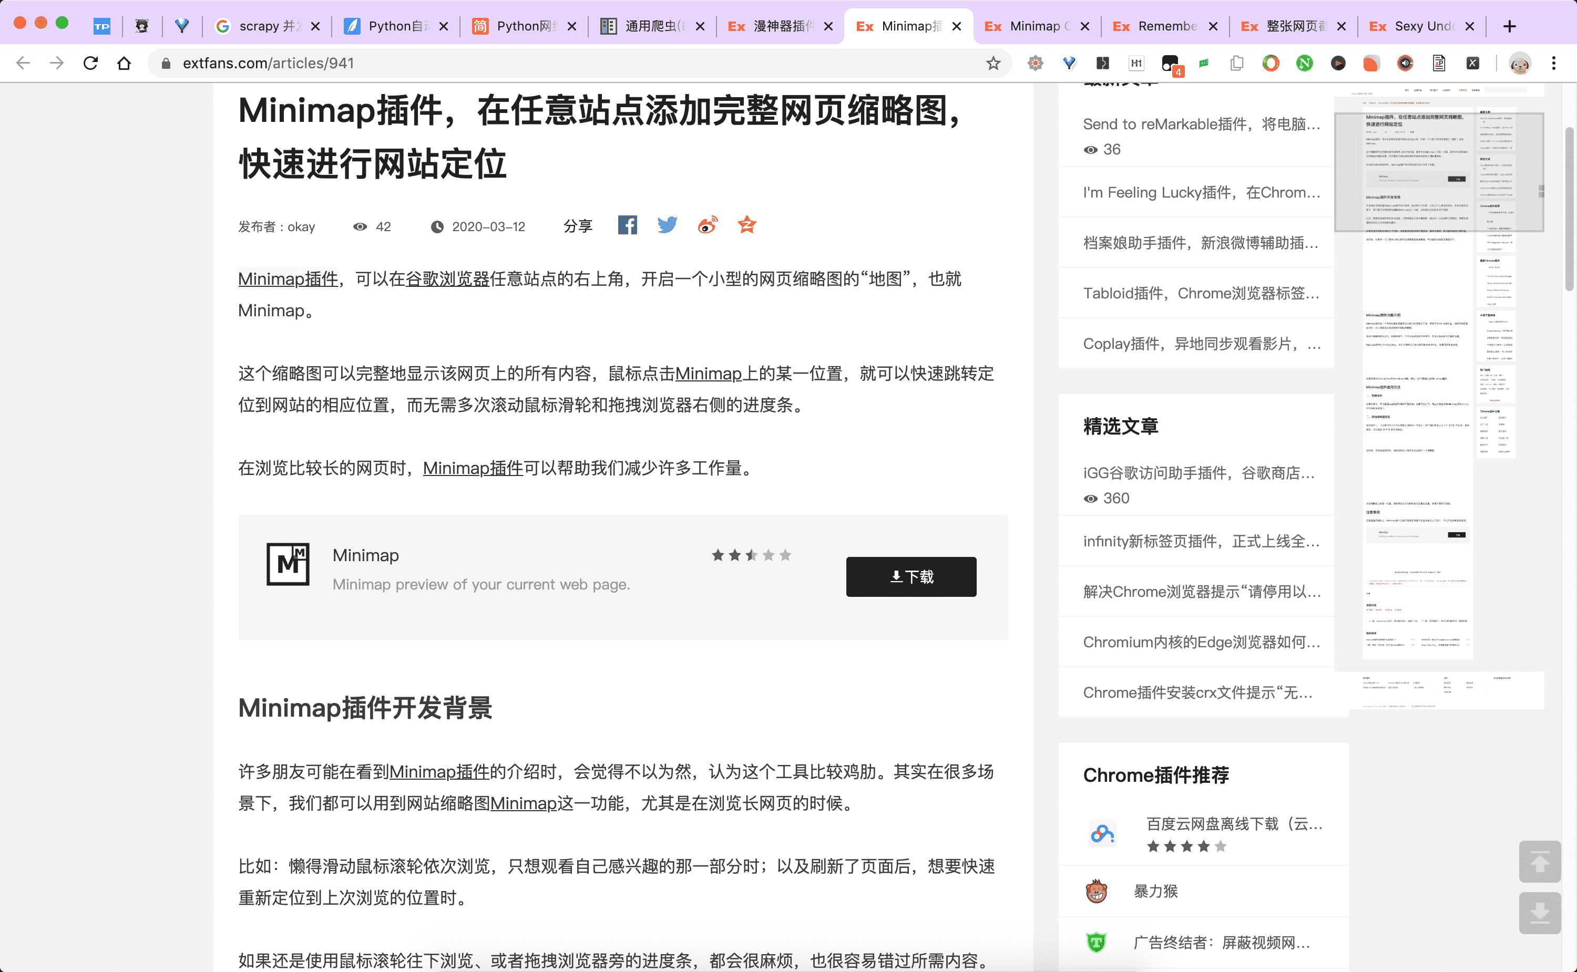1577x972 pixels.
Task: Open Chrome three-dot menu
Action: pyautogui.click(x=1553, y=63)
